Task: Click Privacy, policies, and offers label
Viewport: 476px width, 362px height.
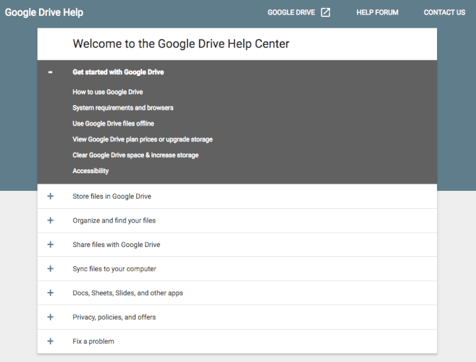Action: pos(114,317)
